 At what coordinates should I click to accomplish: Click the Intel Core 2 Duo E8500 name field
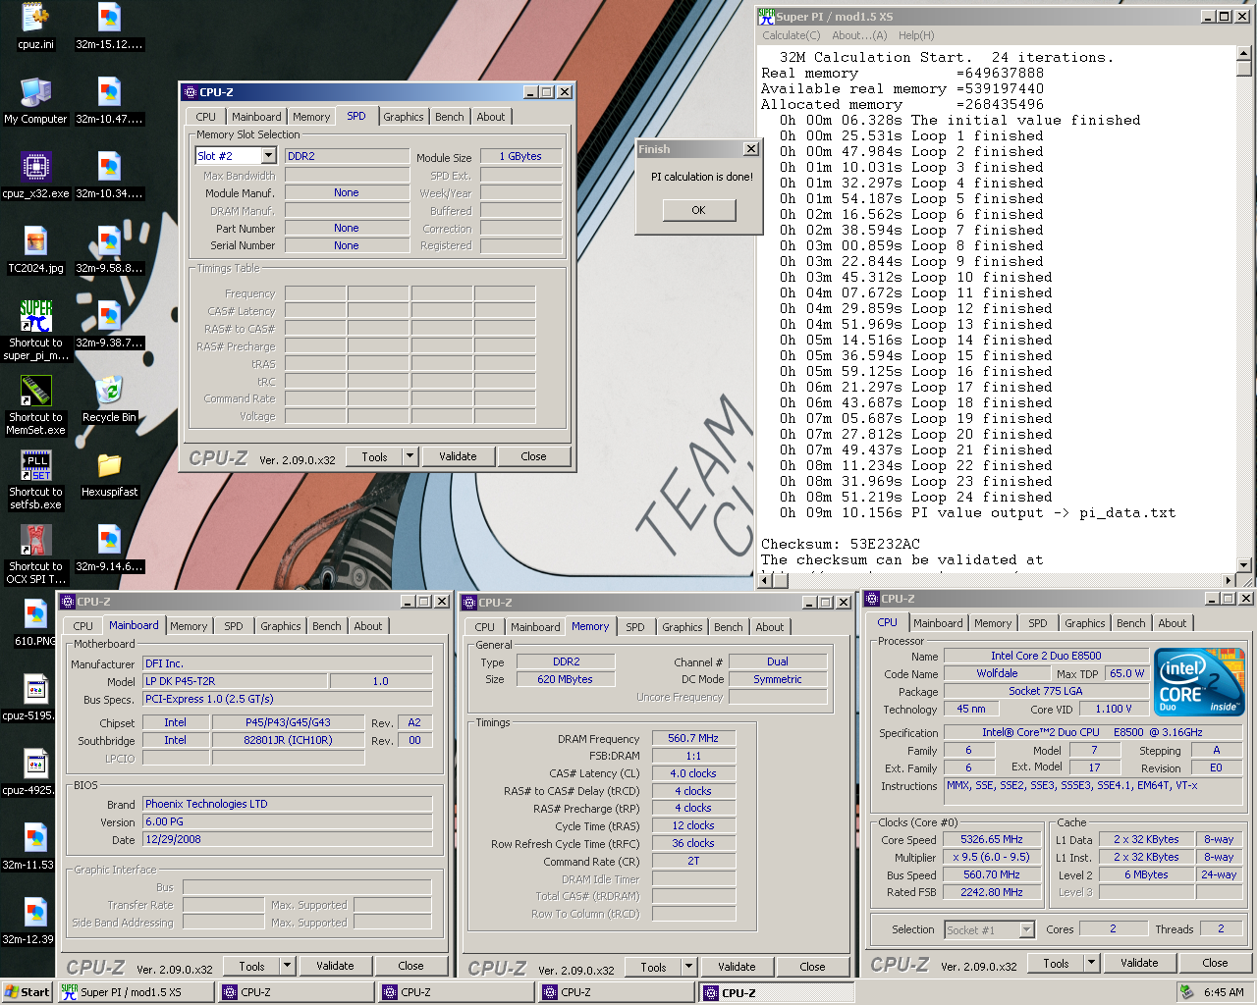1046,656
